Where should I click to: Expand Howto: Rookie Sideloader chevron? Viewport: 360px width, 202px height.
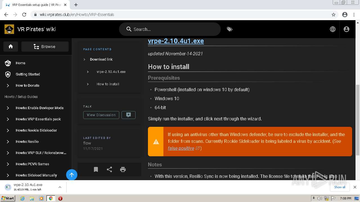click(x=8, y=130)
